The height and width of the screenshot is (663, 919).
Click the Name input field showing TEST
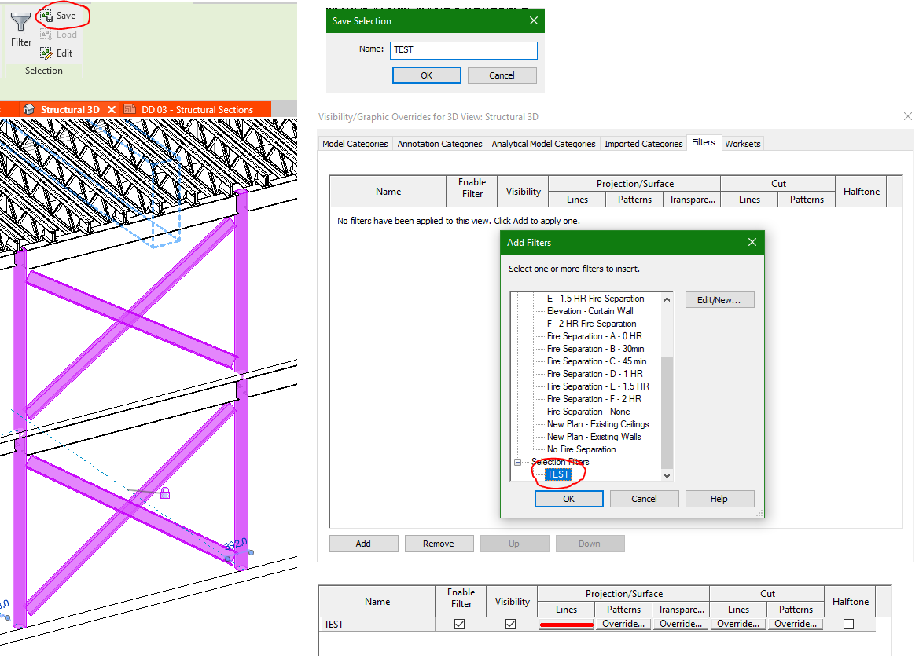[463, 49]
